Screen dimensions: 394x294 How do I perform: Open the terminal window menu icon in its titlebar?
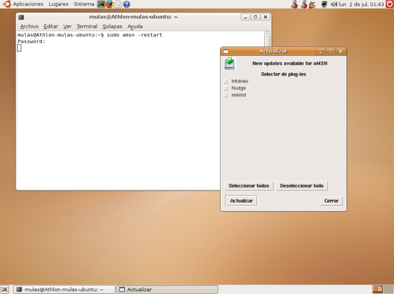point(21,17)
